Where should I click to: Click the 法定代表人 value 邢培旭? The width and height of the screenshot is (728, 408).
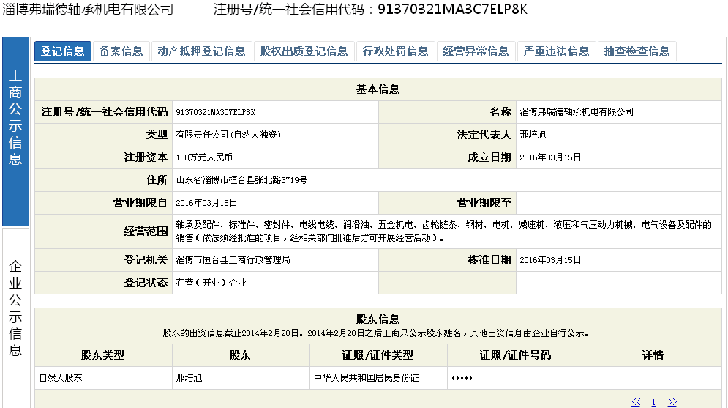tap(533, 135)
